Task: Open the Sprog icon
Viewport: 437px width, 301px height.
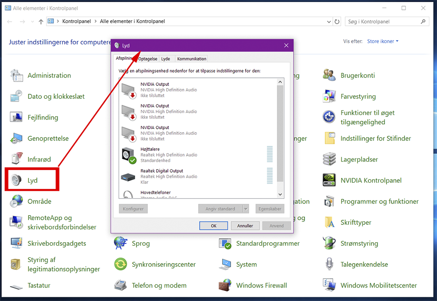Action: click(x=120, y=243)
